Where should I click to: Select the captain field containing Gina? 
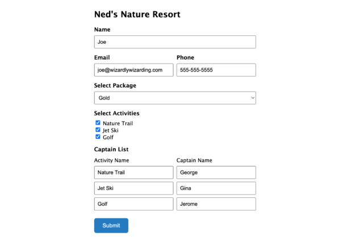[216, 188]
